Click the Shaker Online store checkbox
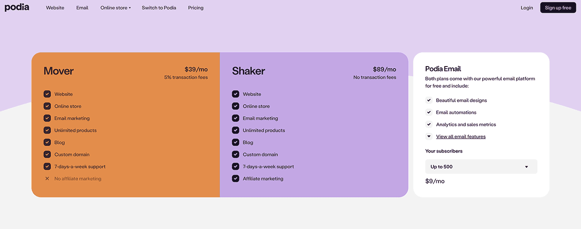 [236, 106]
